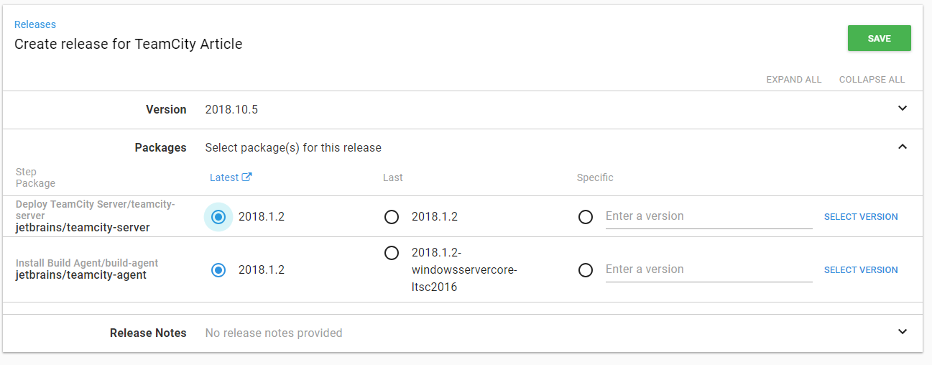
Task: Click Collapse All
Action: (x=872, y=80)
